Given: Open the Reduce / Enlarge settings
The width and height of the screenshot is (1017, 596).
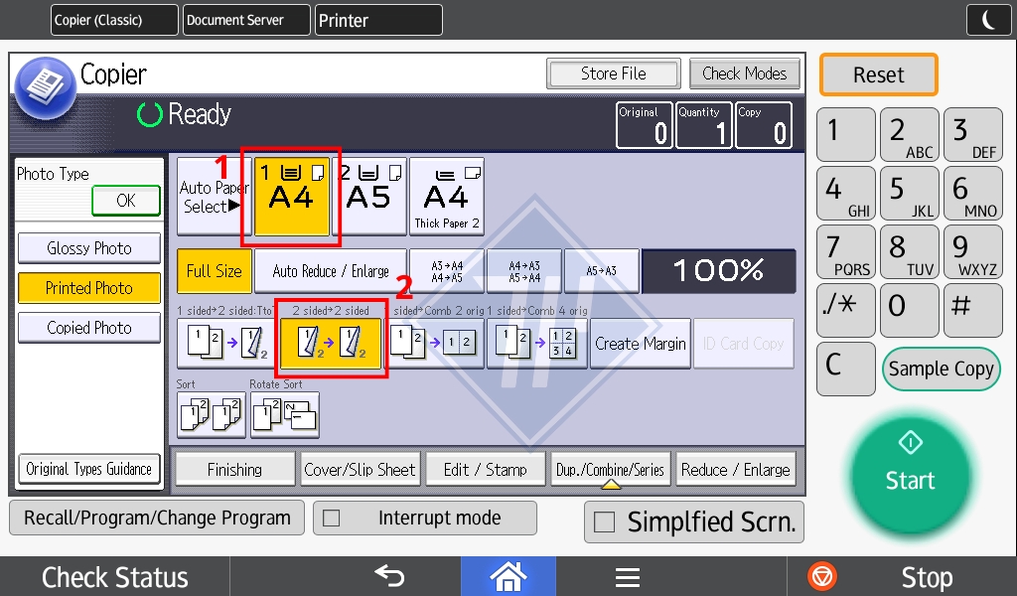Looking at the screenshot, I should pos(735,470).
